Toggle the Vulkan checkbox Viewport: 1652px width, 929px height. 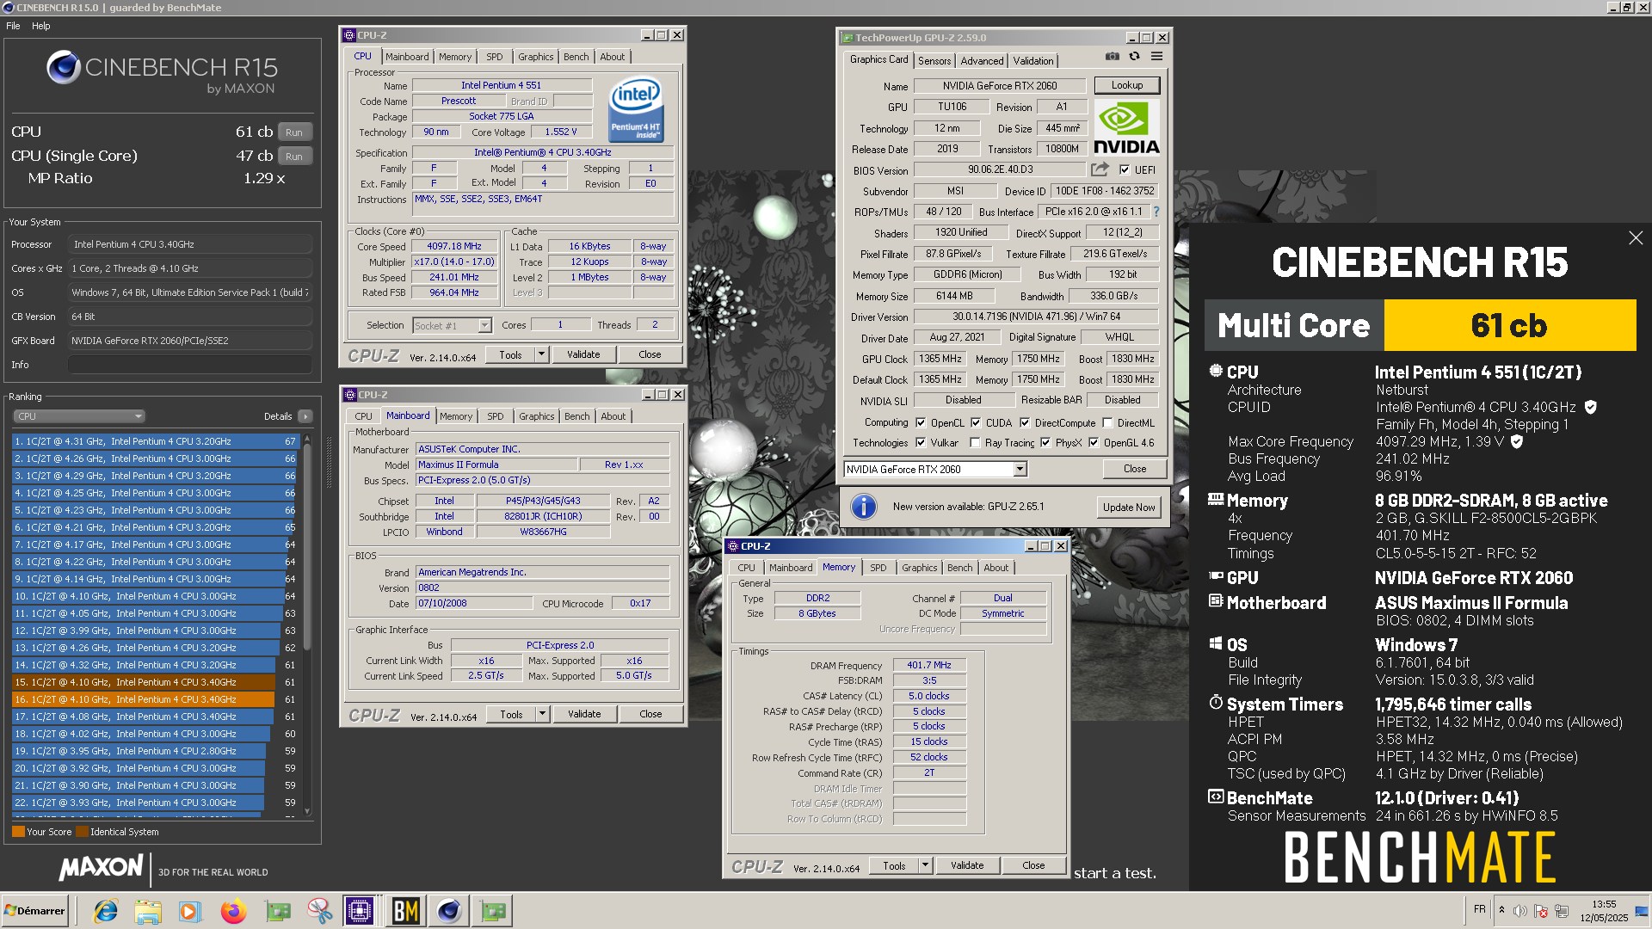pyautogui.click(x=921, y=443)
